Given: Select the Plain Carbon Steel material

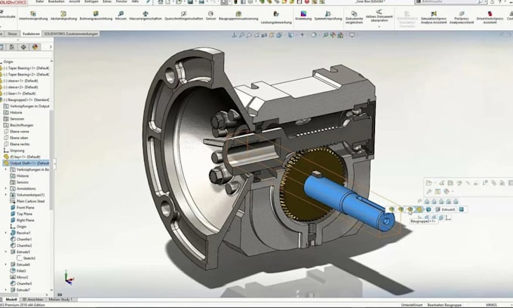Looking at the screenshot, I should click(27, 201).
